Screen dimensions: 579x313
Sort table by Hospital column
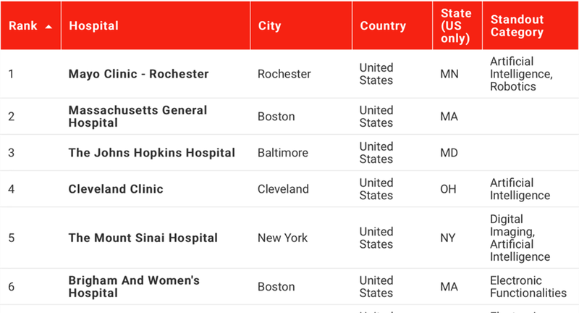tap(94, 26)
